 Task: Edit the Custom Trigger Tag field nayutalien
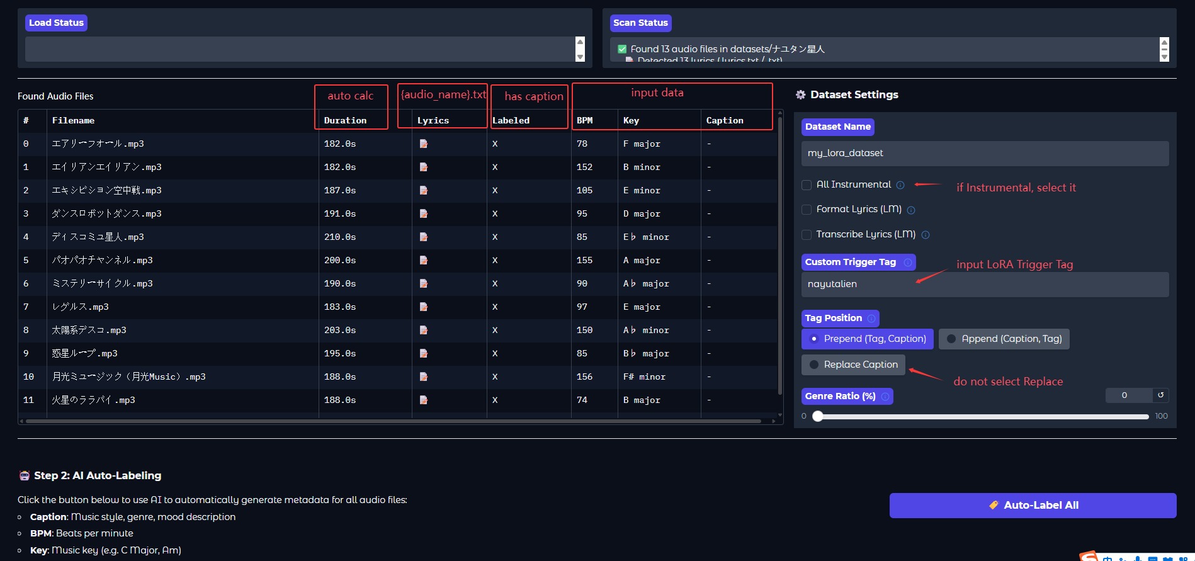[985, 285]
